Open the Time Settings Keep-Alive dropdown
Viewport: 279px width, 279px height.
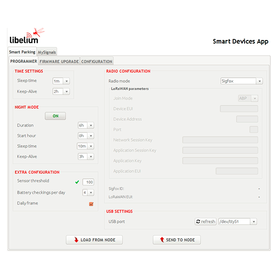point(61,92)
